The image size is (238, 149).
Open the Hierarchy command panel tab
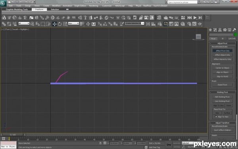[220, 30]
